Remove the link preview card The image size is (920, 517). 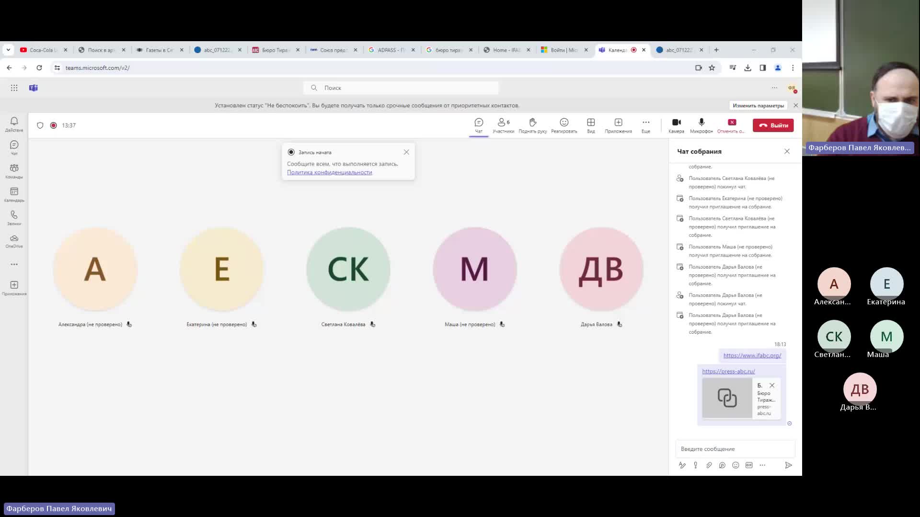772,385
